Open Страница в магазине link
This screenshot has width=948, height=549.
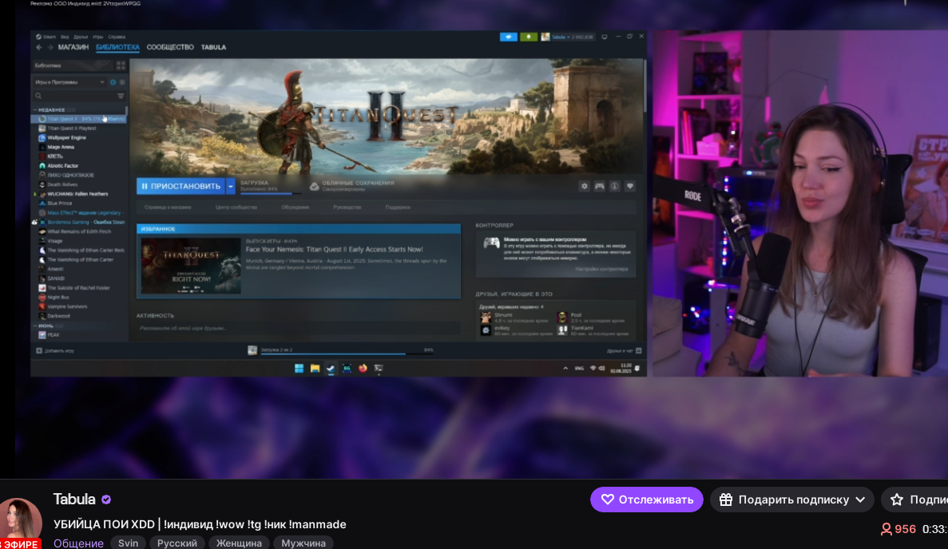(x=168, y=207)
